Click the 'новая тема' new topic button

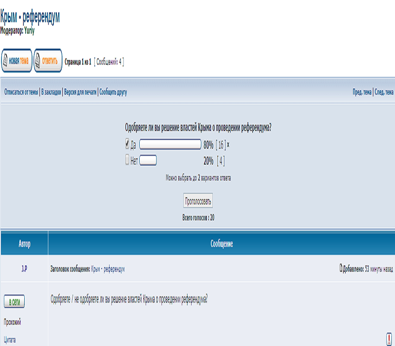[x=17, y=61]
